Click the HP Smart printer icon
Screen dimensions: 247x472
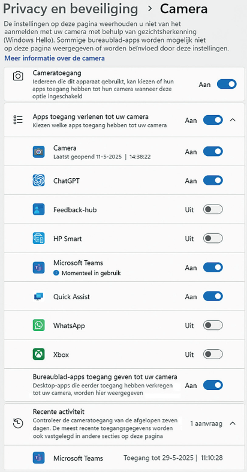coord(38,239)
